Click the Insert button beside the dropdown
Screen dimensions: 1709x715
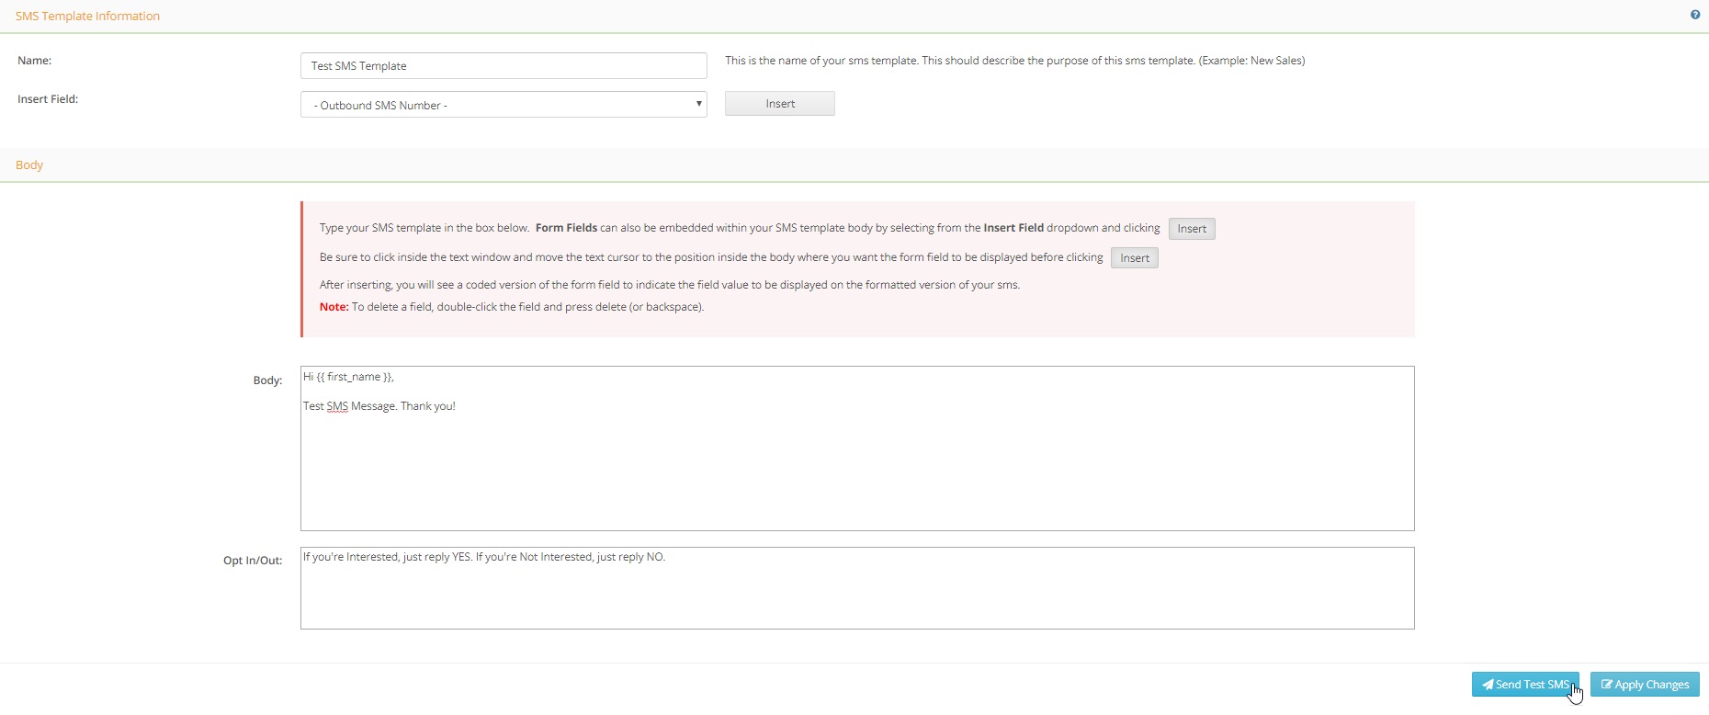coord(780,104)
